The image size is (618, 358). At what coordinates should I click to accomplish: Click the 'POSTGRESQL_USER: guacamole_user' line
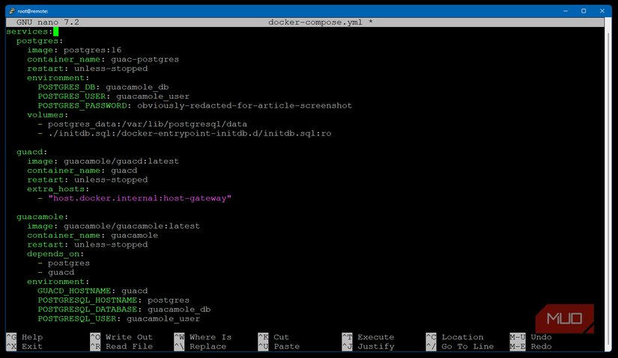[118, 318]
